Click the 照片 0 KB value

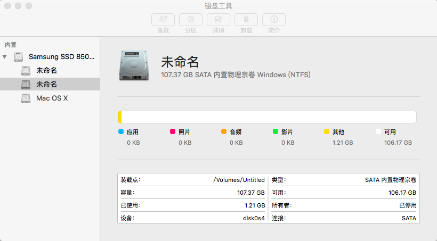185,143
